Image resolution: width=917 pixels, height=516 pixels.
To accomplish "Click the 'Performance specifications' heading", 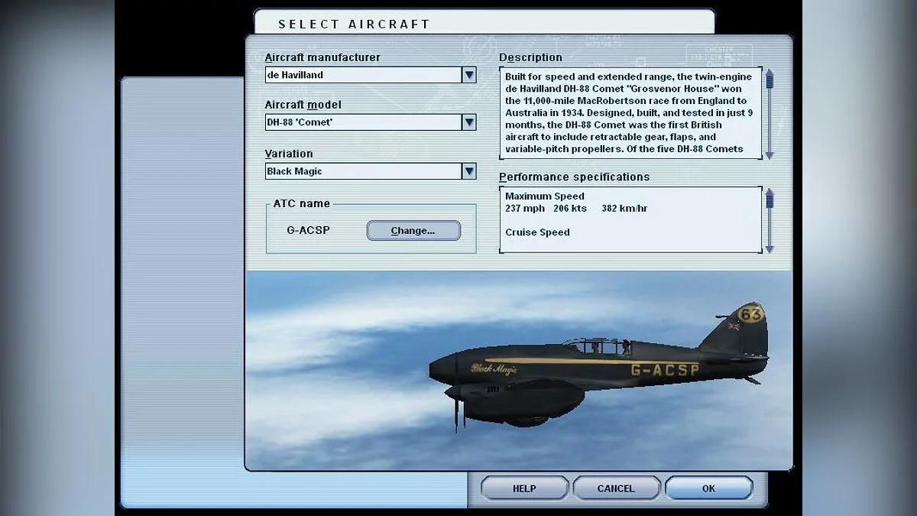I will pos(575,177).
